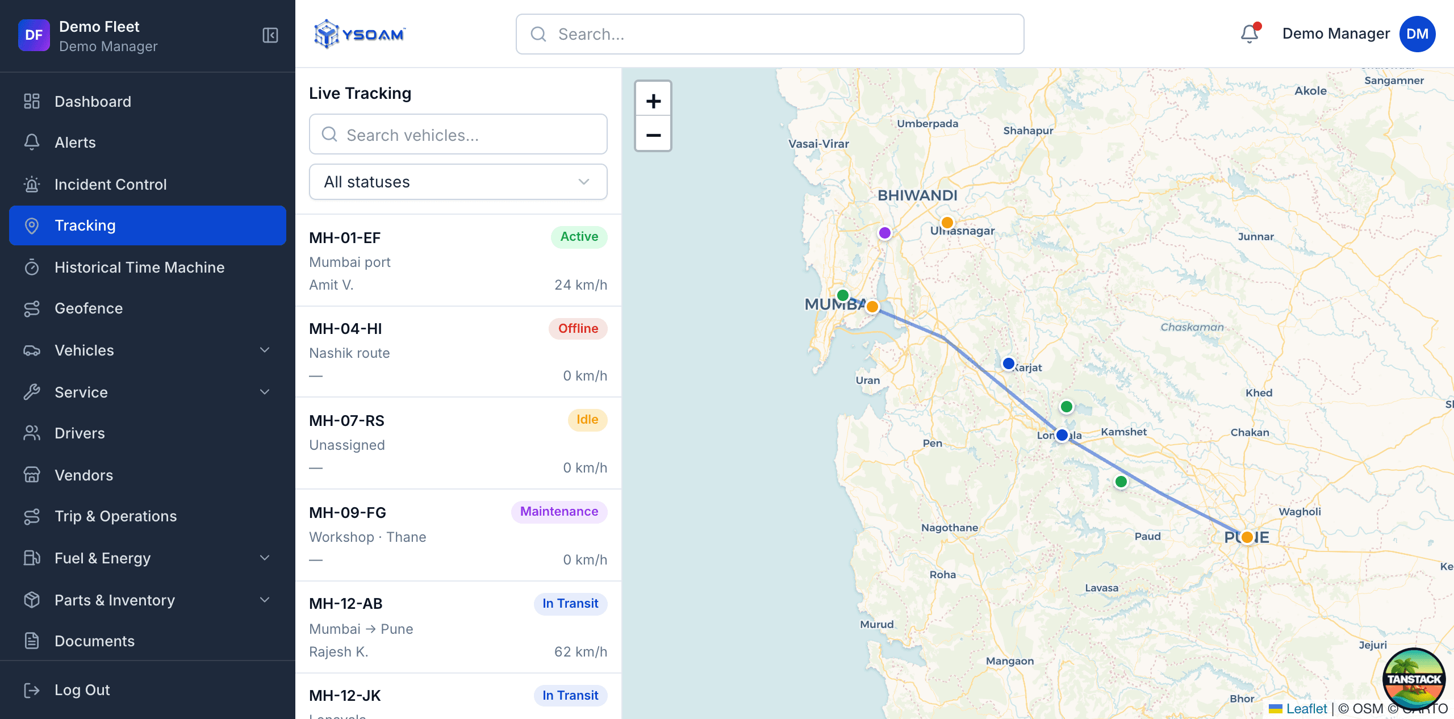Image resolution: width=1454 pixels, height=719 pixels.
Task: Expand Service submenu
Action: (x=148, y=392)
